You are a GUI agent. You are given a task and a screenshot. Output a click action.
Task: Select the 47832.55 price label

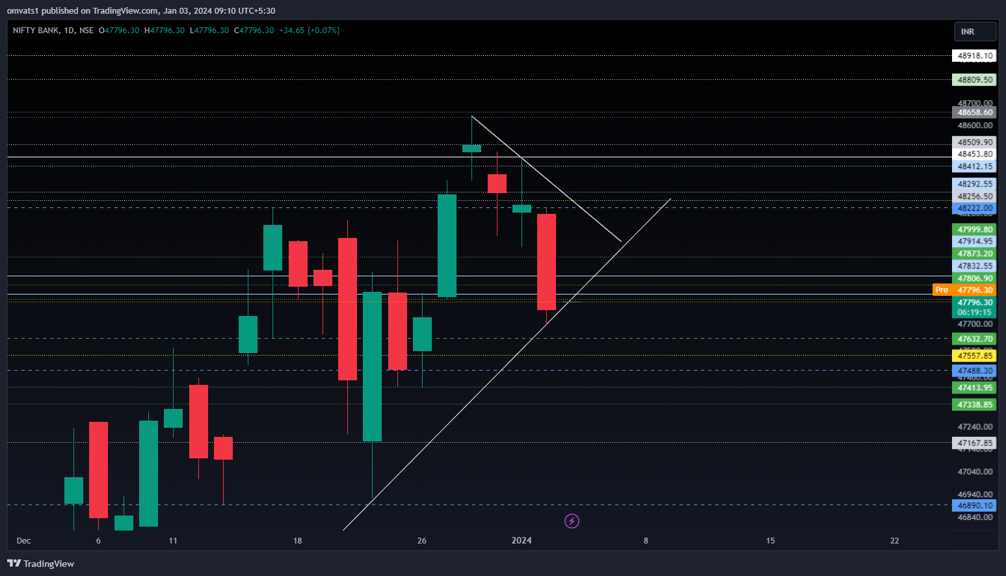pos(974,266)
